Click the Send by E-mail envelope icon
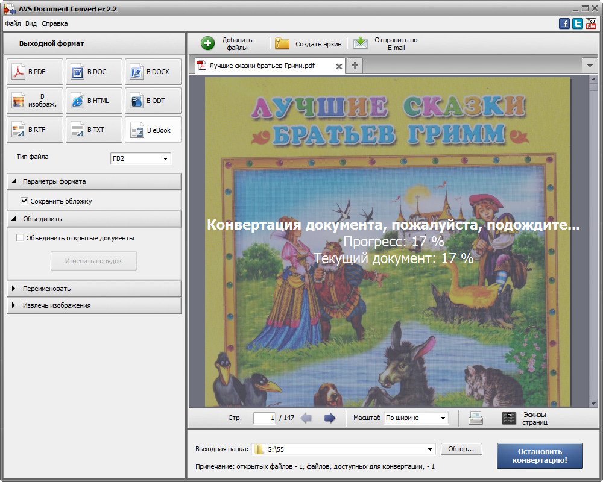Screen dimensions: 603x482 [x=361, y=43]
